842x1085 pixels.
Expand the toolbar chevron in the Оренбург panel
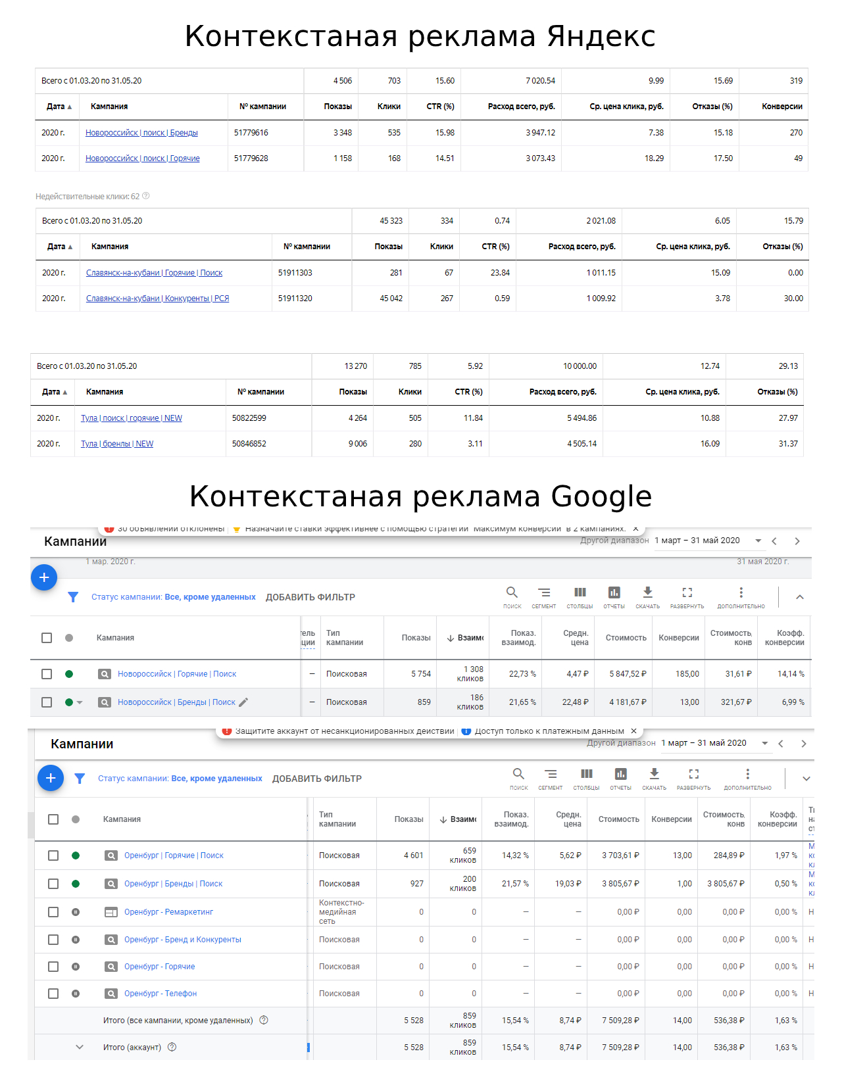pyautogui.click(x=806, y=779)
